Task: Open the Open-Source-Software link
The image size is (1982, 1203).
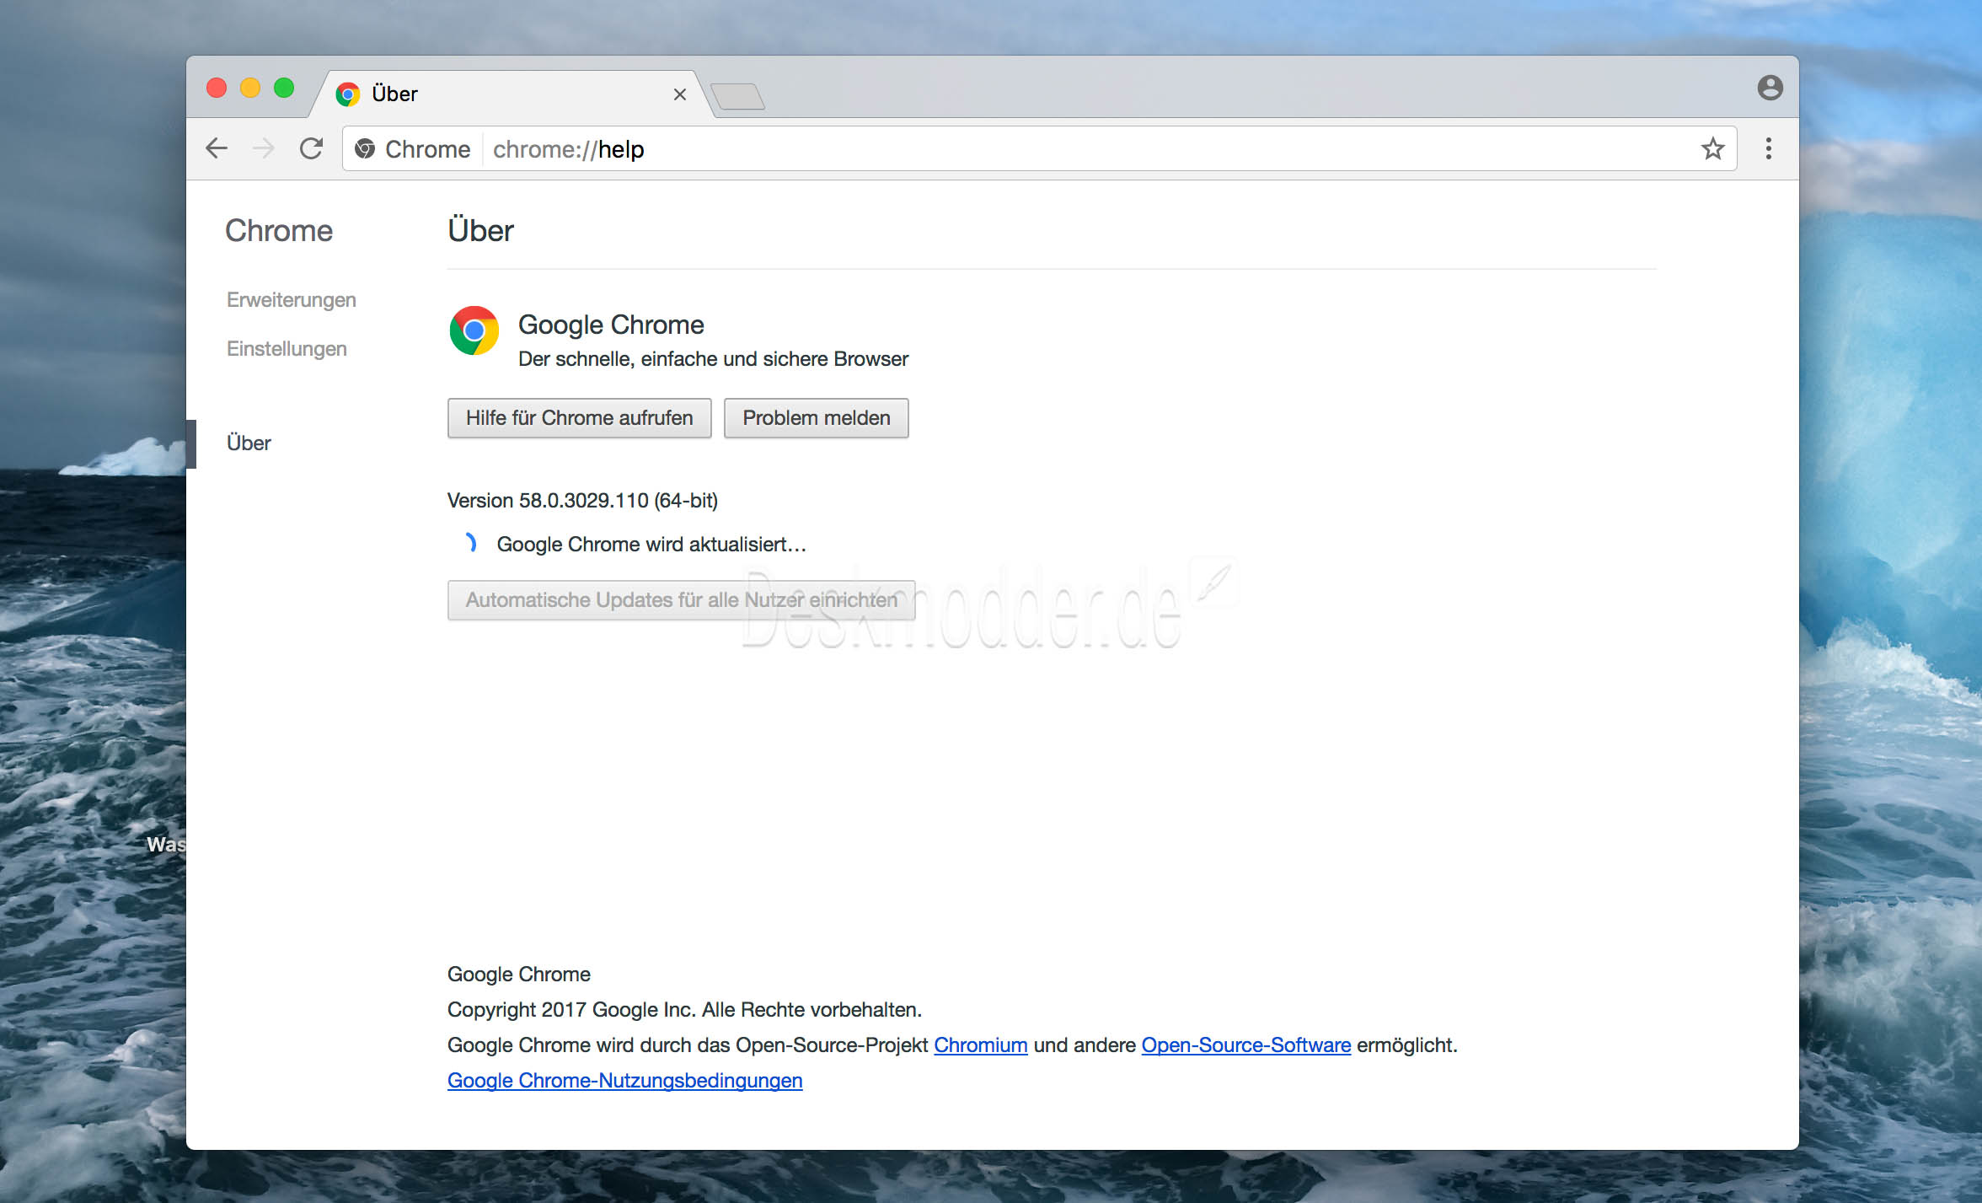Action: click(x=1246, y=1045)
